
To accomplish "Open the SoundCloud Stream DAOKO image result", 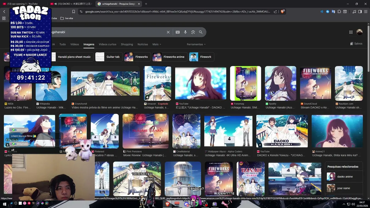I will click(x=316, y=83).
